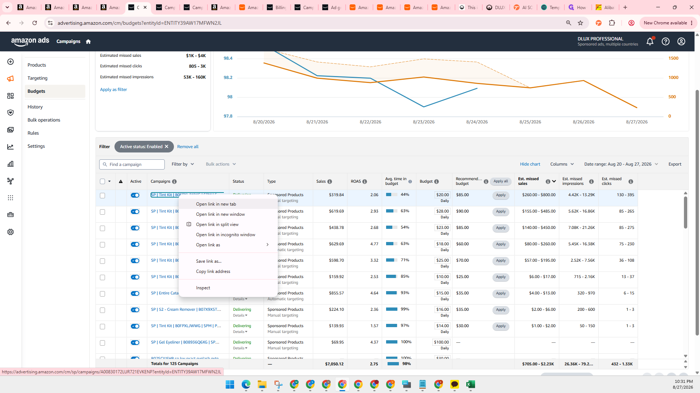The height and width of the screenshot is (393, 700).
Task: Expand Details under Gel Eyeliner Delivering status
Action: pyautogui.click(x=240, y=348)
